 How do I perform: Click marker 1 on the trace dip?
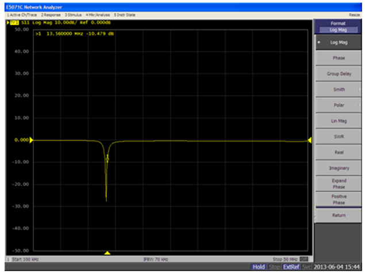107,161
